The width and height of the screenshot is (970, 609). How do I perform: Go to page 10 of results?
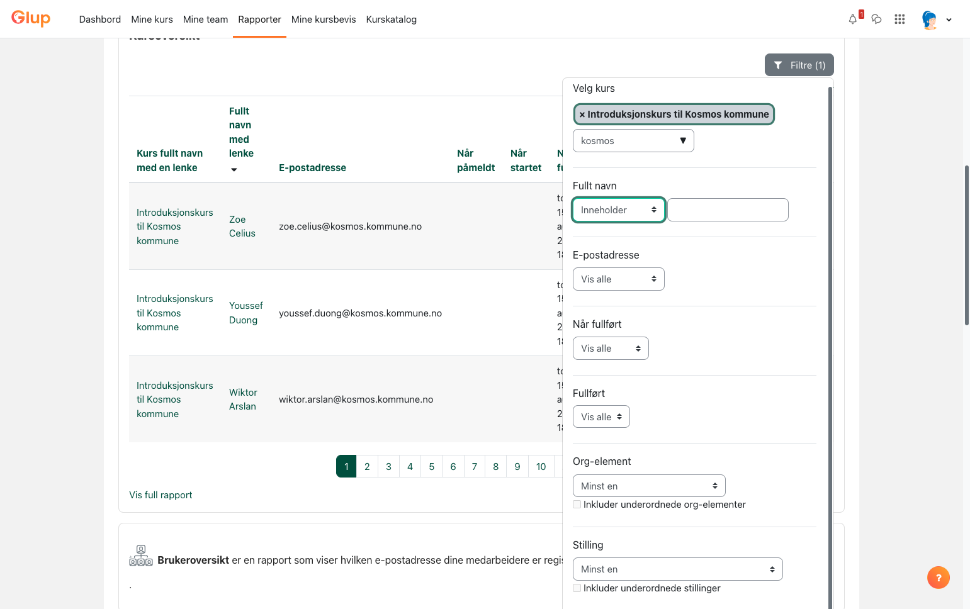click(x=541, y=466)
